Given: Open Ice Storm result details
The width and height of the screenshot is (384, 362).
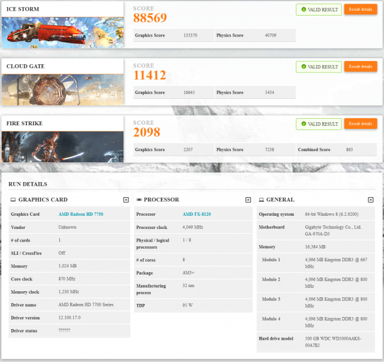Looking at the screenshot, I should coord(361,10).
